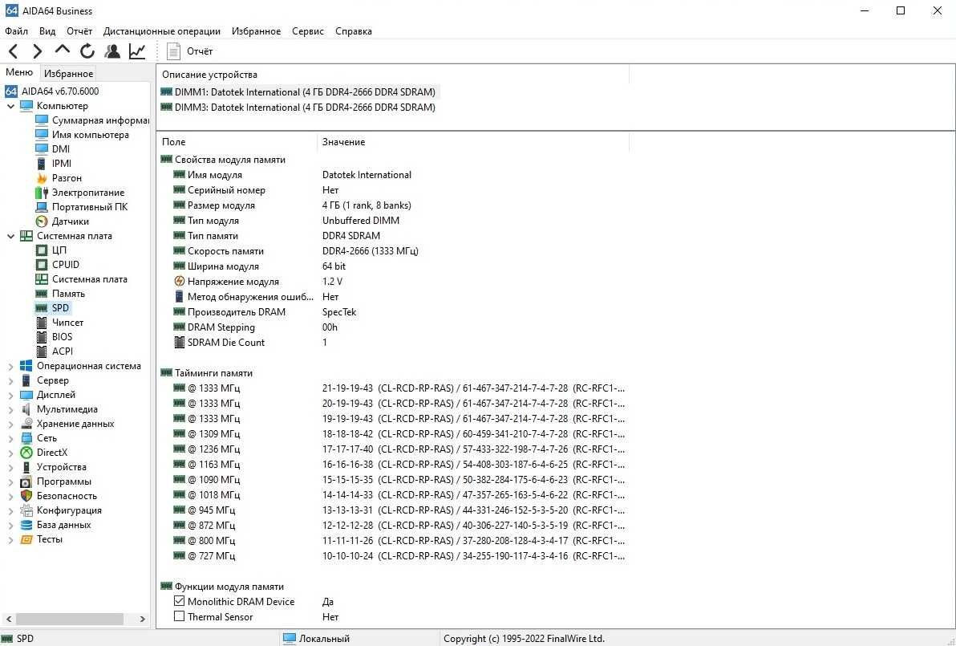This screenshot has height=646, width=956.
Task: Expand the Сеть tree node
Action: (10, 439)
